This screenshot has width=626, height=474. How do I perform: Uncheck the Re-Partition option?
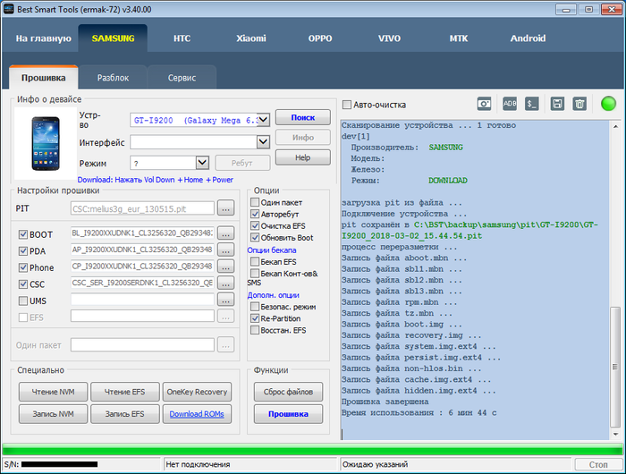tap(255, 318)
